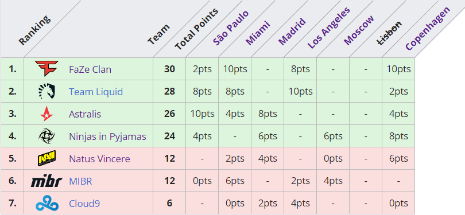Click the Team Liquid horse logo
This screenshot has height=215, width=465.
pyautogui.click(x=46, y=91)
